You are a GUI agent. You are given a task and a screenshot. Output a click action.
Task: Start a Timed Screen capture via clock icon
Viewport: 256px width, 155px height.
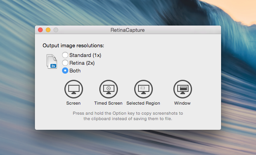108,89
